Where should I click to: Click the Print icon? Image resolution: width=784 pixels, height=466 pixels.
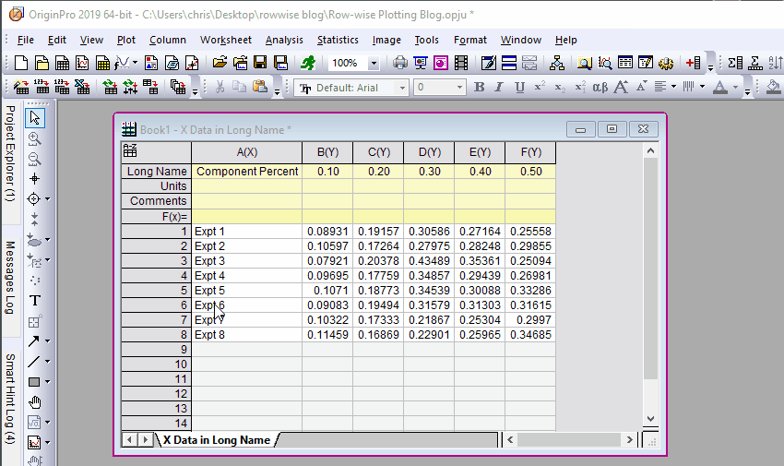(400, 63)
